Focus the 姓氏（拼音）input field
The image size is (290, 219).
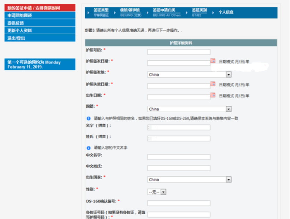pyautogui.click(x=179, y=138)
